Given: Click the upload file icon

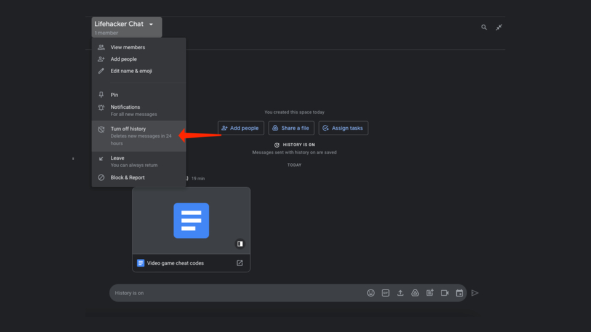Looking at the screenshot, I should coord(400,293).
